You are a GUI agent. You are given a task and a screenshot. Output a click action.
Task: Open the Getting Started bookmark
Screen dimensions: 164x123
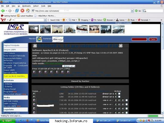(8, 16)
